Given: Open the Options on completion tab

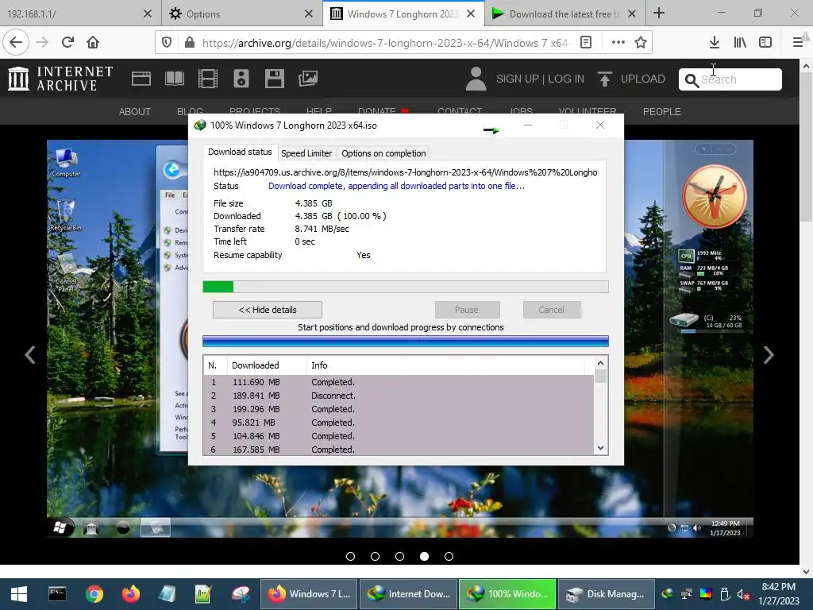Looking at the screenshot, I should point(383,153).
